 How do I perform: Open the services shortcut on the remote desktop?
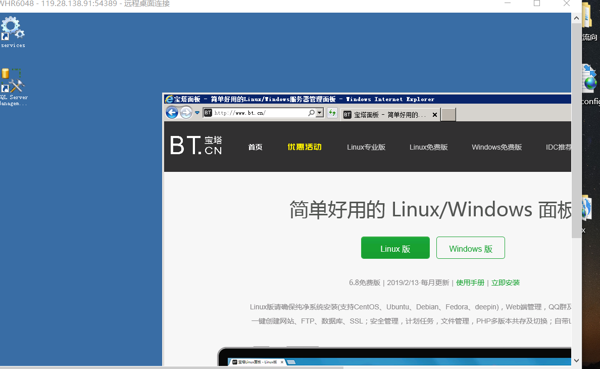pyautogui.click(x=13, y=31)
